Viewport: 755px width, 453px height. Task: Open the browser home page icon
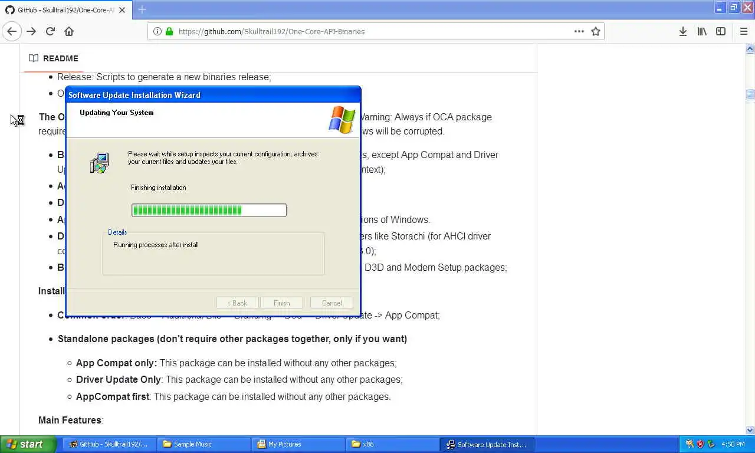[x=69, y=31]
